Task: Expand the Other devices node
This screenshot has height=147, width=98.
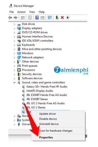Action: [x=14, y=62]
